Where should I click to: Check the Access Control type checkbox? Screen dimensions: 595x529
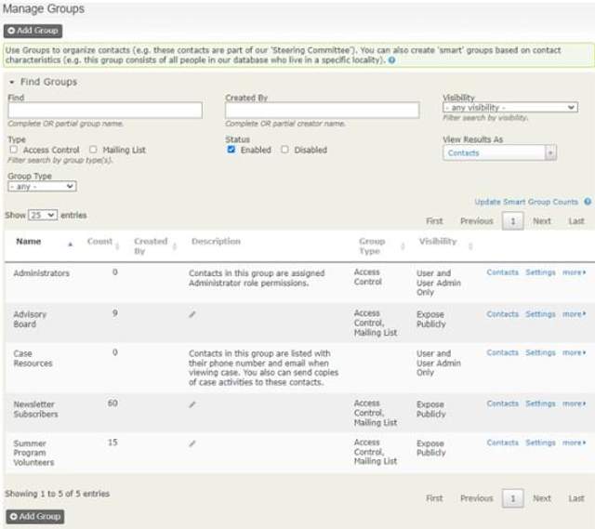[14, 150]
